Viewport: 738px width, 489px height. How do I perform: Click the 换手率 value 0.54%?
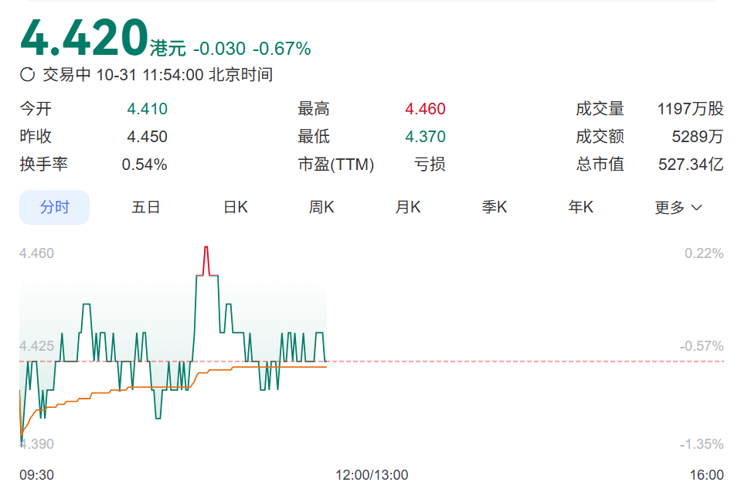click(145, 165)
